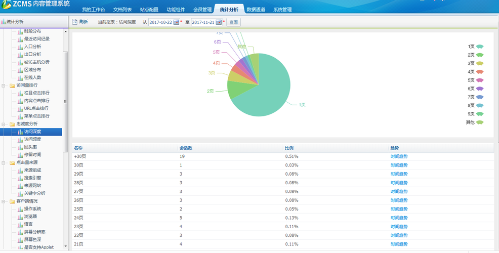Click the 1页 legend color swatch
Image resolution: width=499 pixels, height=253 pixels.
(480, 47)
